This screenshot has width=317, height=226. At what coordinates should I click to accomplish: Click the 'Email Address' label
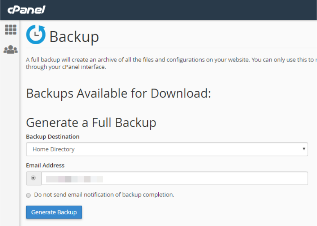coord(45,166)
